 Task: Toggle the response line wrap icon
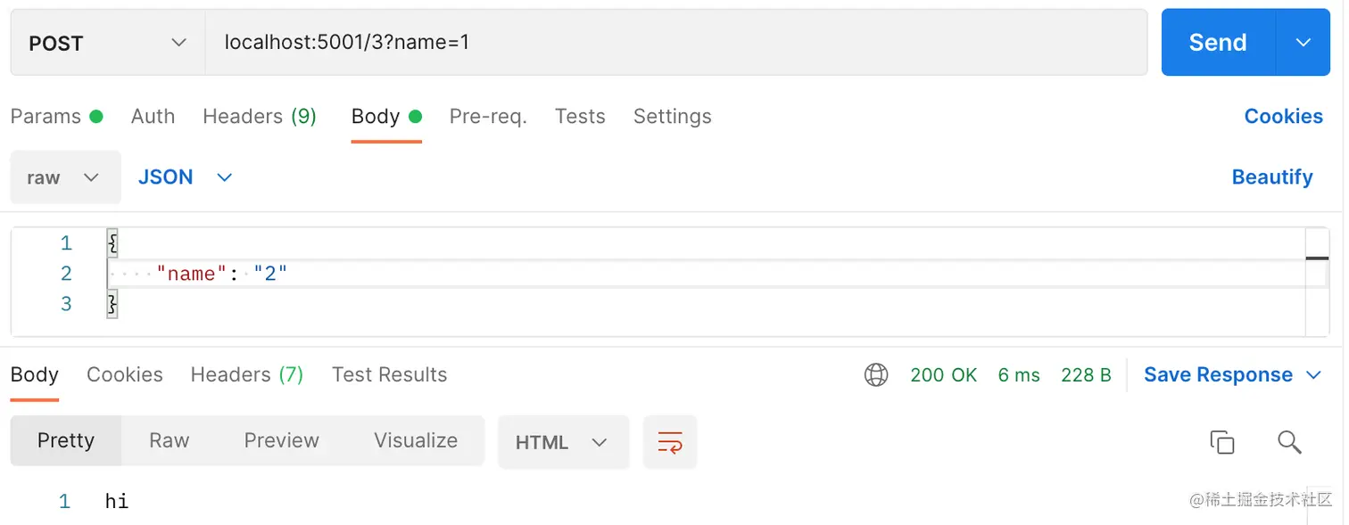(669, 442)
